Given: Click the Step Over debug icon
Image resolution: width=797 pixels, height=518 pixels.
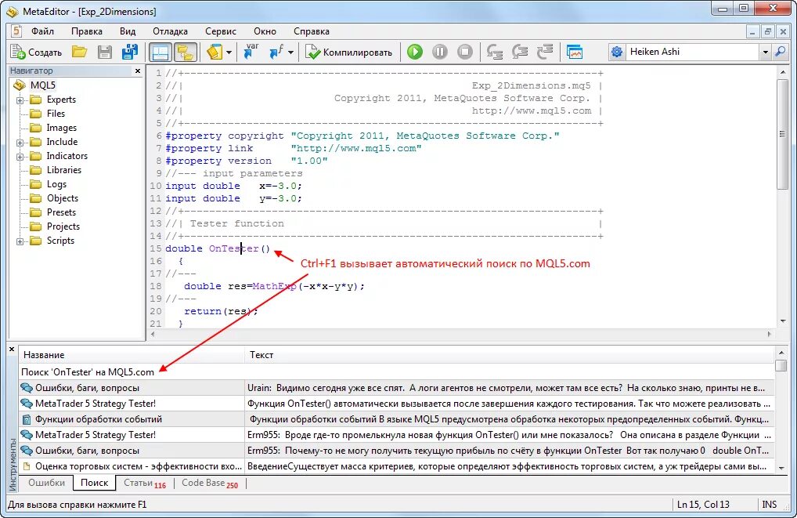Looking at the screenshot, I should point(520,52).
